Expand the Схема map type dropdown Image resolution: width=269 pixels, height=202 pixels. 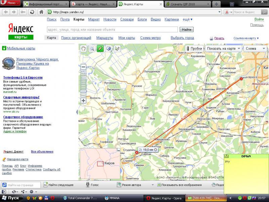tap(255, 48)
